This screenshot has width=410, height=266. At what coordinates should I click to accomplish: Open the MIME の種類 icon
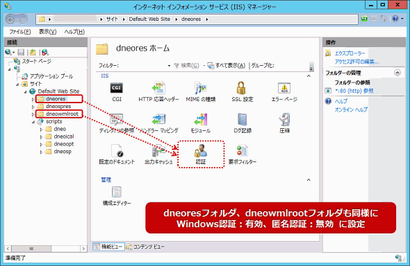click(x=201, y=88)
